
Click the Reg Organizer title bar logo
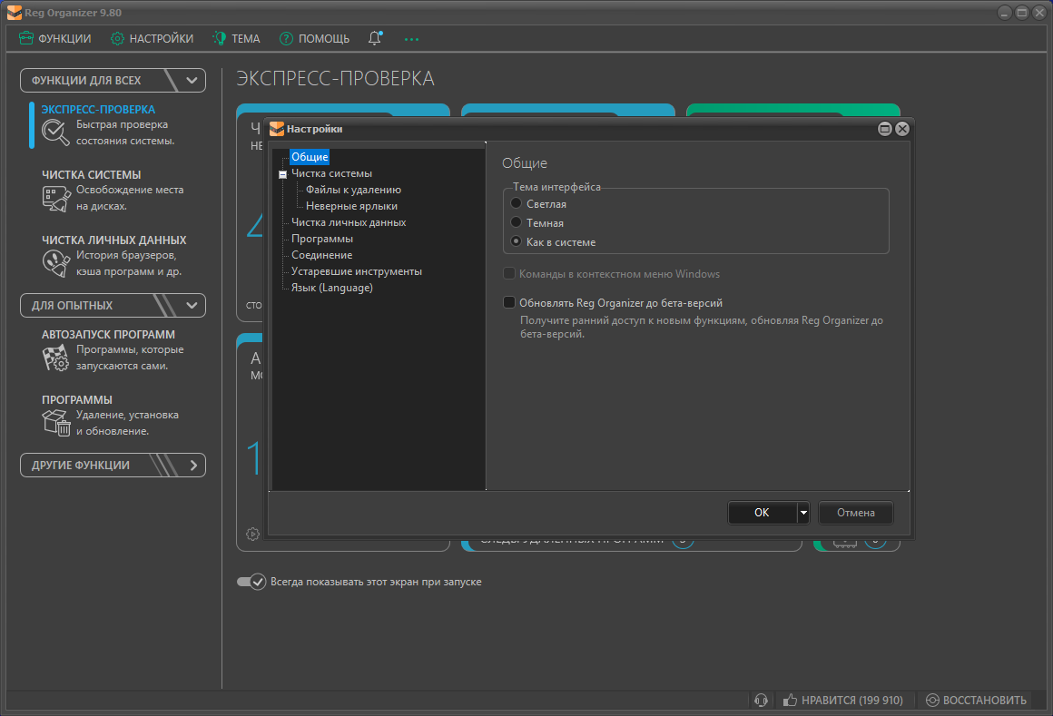tap(15, 13)
